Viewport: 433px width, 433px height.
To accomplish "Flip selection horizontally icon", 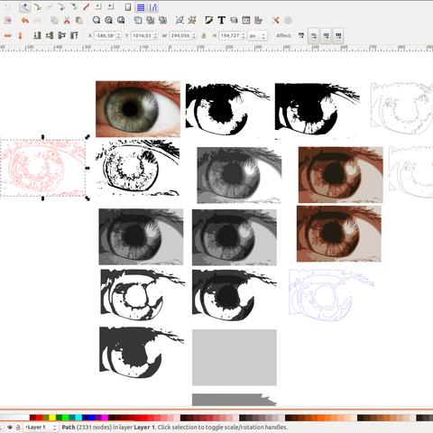I will coord(7,36).
